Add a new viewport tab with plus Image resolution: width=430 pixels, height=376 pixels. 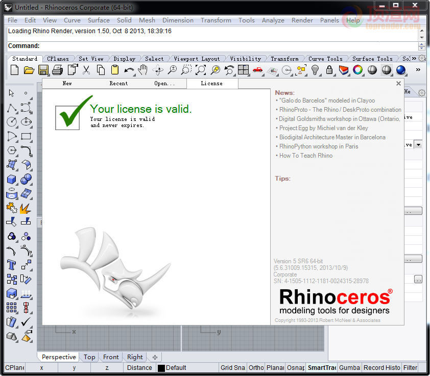pos(155,357)
